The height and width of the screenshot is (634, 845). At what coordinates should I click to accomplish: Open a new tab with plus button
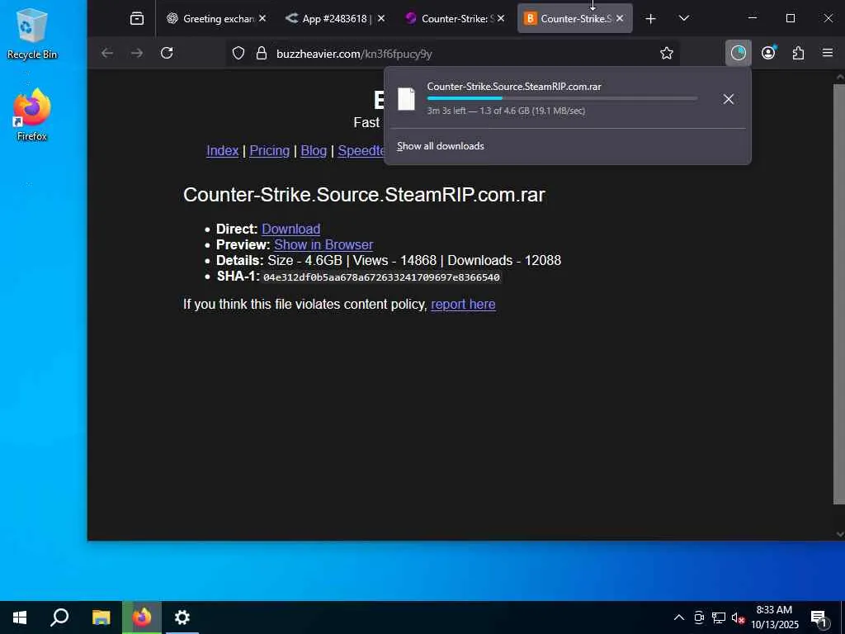click(650, 19)
